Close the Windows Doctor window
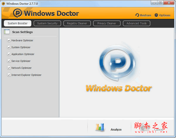This screenshot has height=138, width=176. coord(169,3)
